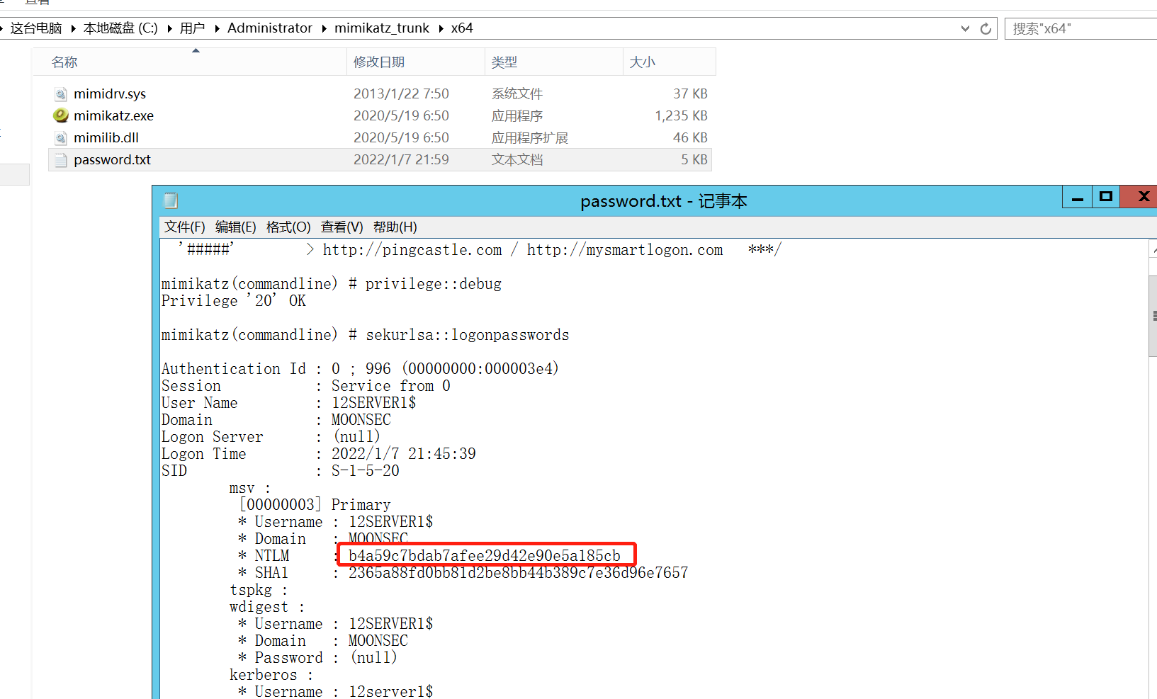This screenshot has height=699, width=1157.
Task: Open the address bar history dropdown
Action: click(965, 28)
